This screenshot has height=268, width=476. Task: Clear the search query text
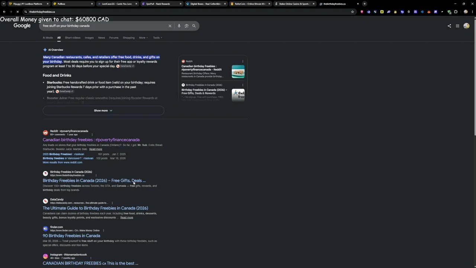pos(170,26)
